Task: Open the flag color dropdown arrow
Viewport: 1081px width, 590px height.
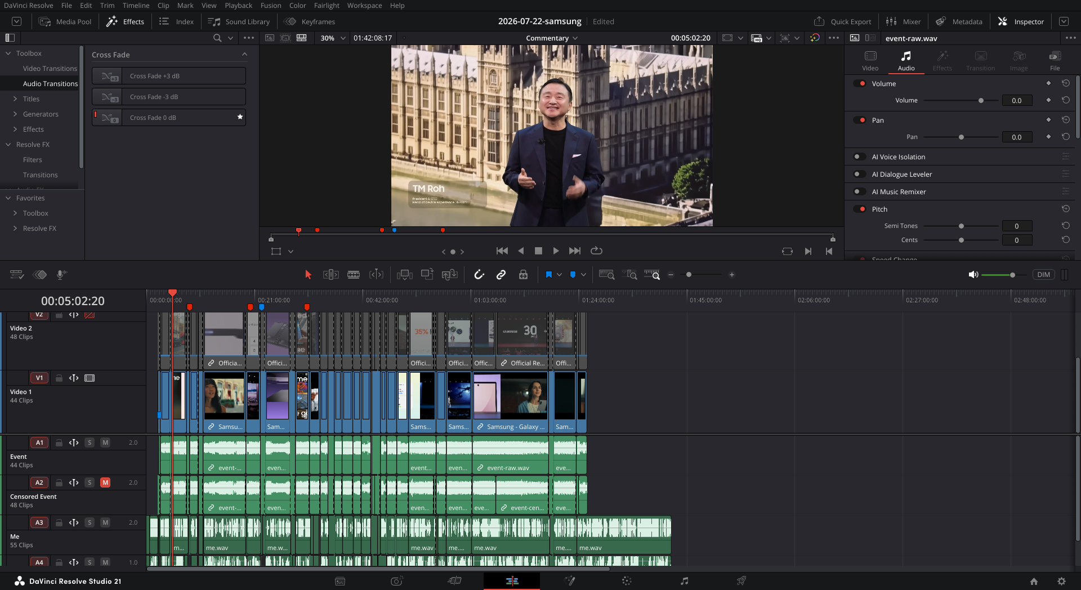Action: (x=559, y=275)
